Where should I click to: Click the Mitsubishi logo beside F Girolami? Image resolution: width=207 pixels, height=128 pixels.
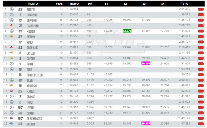(x=11, y=25)
